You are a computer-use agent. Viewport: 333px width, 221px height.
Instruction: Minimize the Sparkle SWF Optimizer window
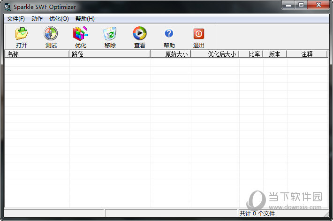point(288,5)
